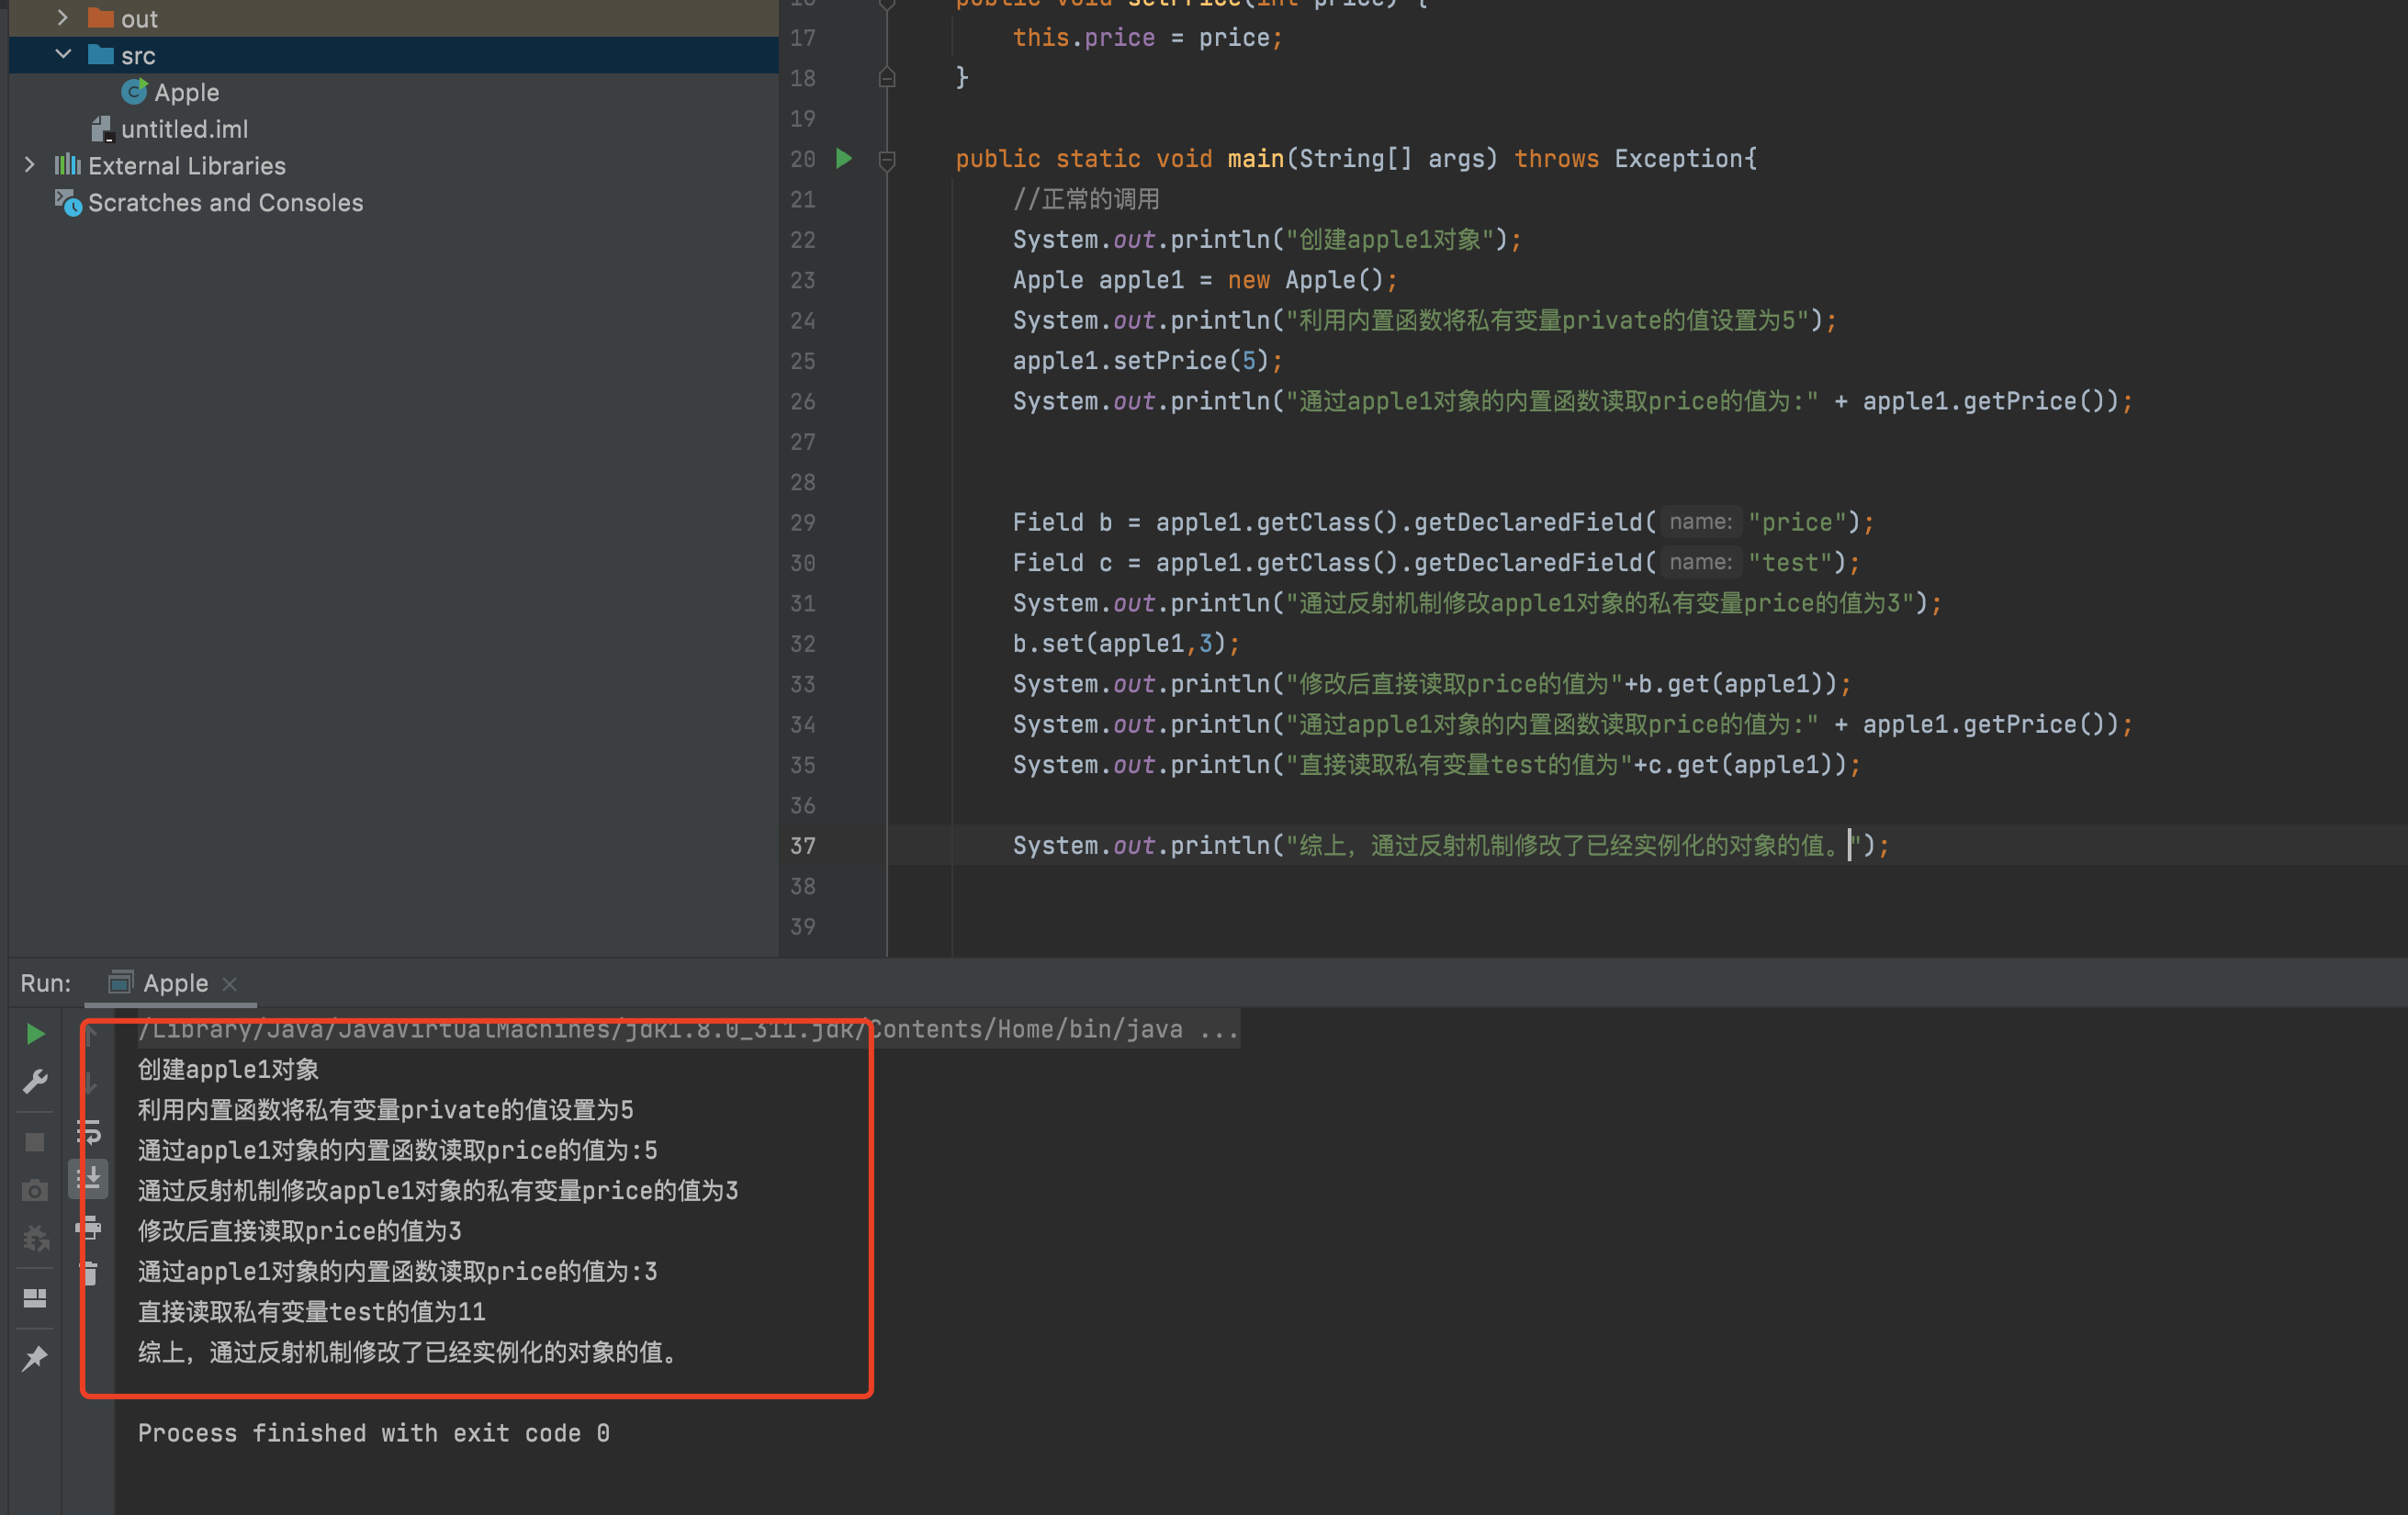The height and width of the screenshot is (1515, 2408).
Task: Click the Run: panel label
Action: click(x=46, y=983)
